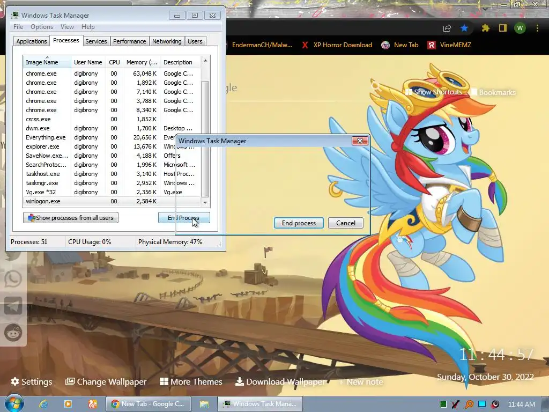Open the File menu in Task Manager
The height and width of the screenshot is (412, 549).
[x=18, y=27]
